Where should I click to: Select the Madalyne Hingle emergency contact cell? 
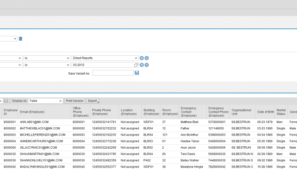(x=192, y=167)
